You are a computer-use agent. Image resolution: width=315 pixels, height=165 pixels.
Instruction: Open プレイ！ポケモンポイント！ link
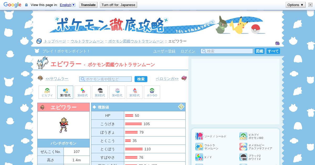pos(66,51)
